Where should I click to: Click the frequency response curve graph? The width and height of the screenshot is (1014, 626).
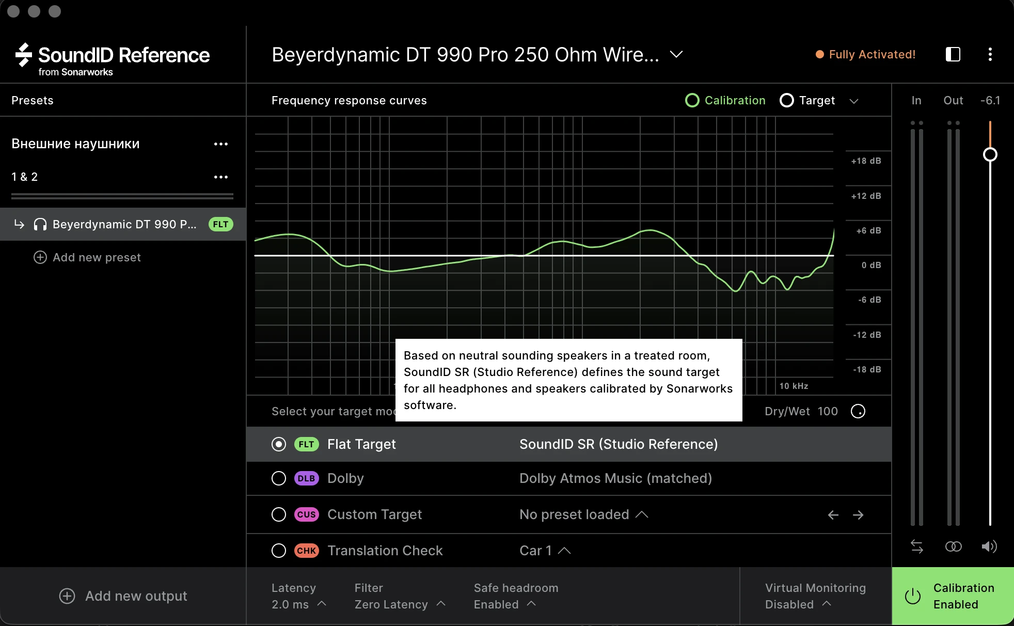click(544, 256)
